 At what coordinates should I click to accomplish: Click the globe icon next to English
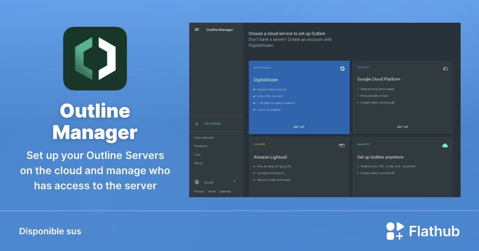pos(196,182)
